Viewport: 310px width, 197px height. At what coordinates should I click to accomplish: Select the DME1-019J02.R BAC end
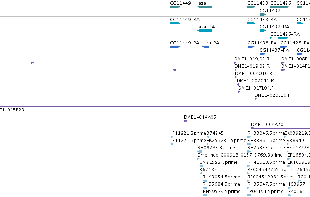(x=235, y=63)
